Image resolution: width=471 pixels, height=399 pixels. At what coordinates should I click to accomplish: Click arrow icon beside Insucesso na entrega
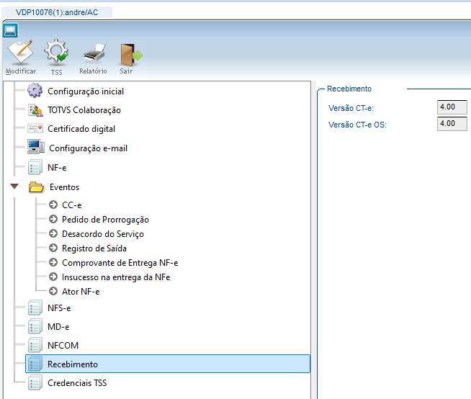[x=53, y=277]
